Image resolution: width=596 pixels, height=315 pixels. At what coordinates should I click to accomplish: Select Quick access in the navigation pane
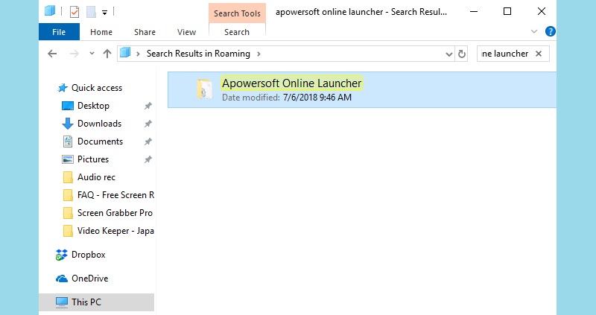(97, 88)
